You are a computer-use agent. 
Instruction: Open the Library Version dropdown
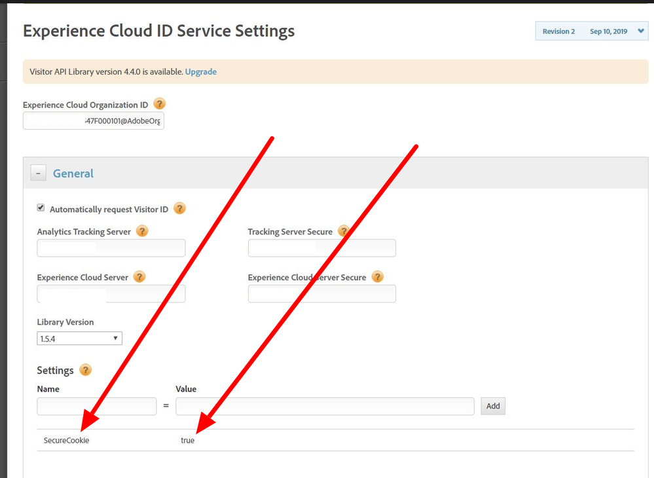[x=79, y=339]
